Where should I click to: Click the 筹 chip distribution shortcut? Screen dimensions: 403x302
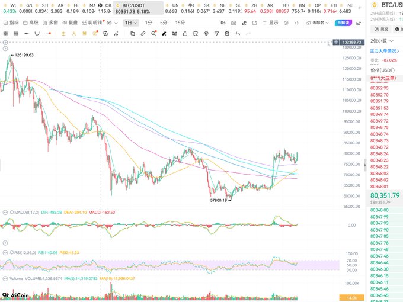(x=84, y=33)
